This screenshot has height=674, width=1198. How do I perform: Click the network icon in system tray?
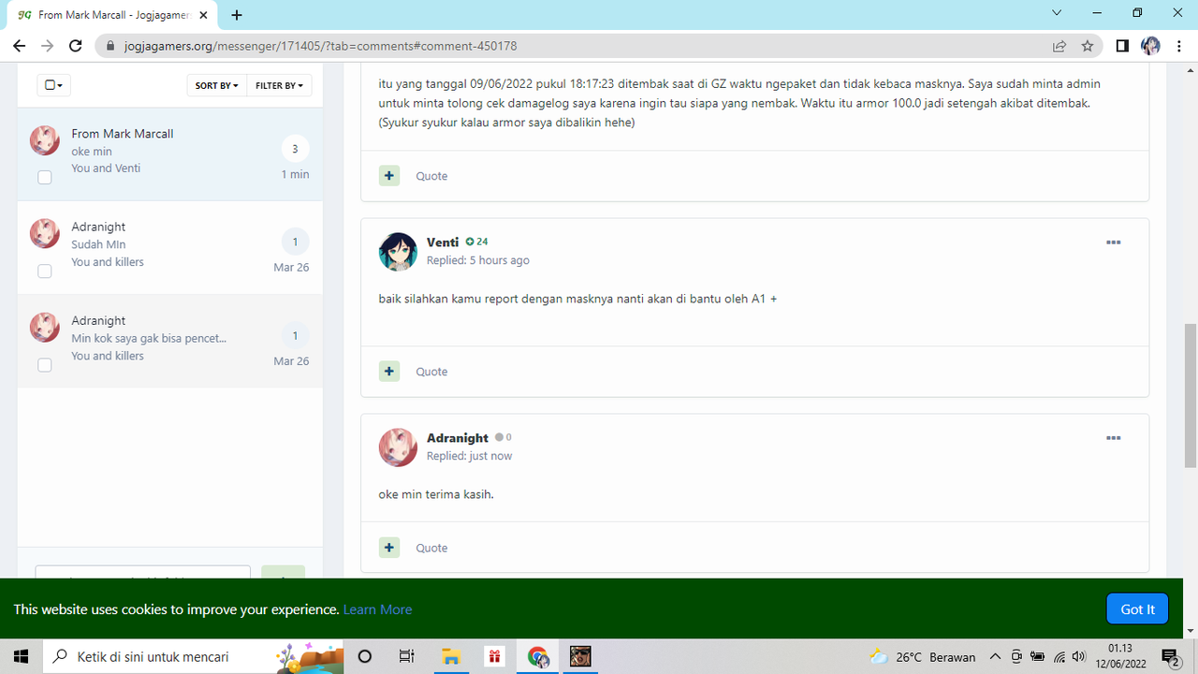(1059, 657)
